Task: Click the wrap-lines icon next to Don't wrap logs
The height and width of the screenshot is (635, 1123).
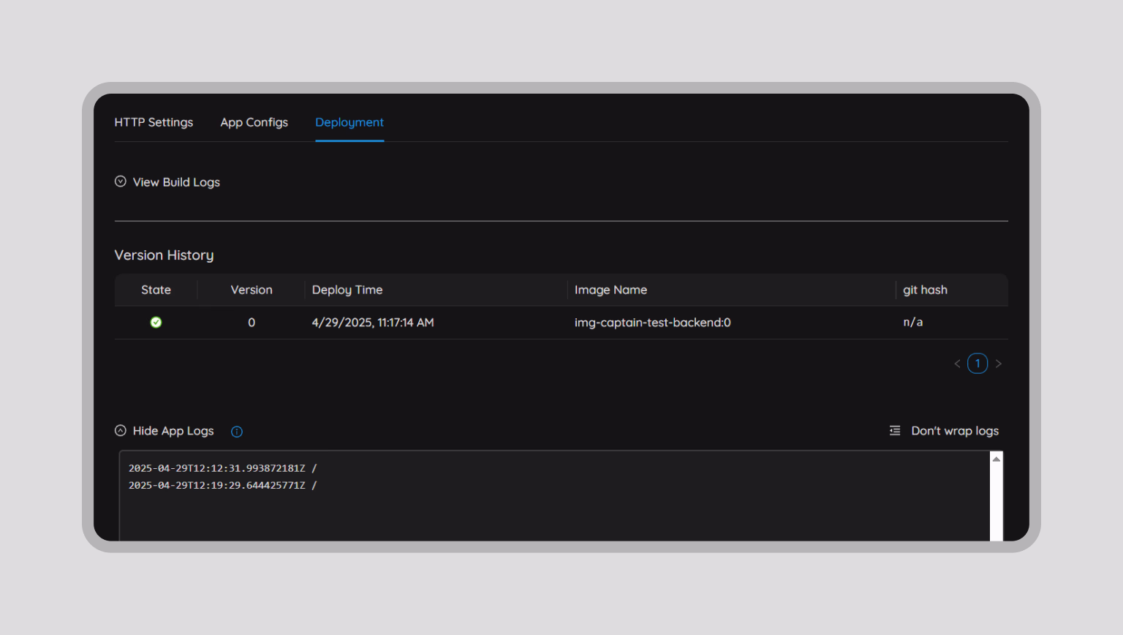Action: pos(895,431)
